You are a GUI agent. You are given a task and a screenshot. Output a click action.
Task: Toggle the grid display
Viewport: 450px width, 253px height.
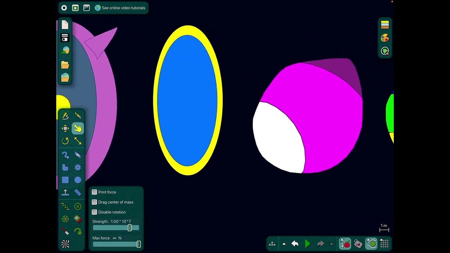point(384,244)
